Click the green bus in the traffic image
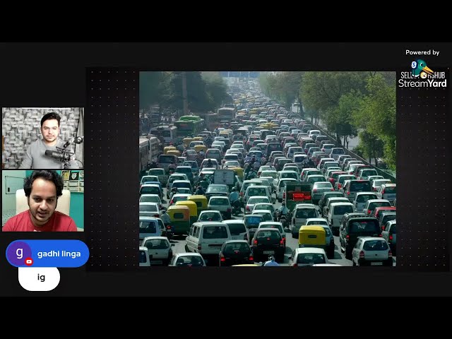 coord(189,124)
